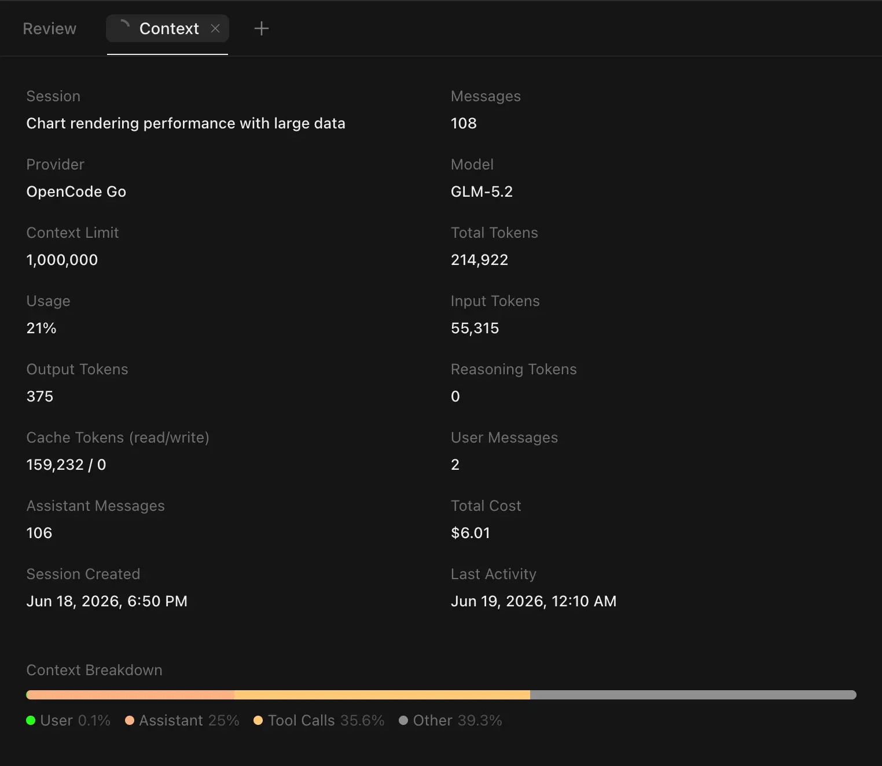This screenshot has height=766, width=882.
Task: Click the session title Chart rendering performance
Action: coord(186,123)
